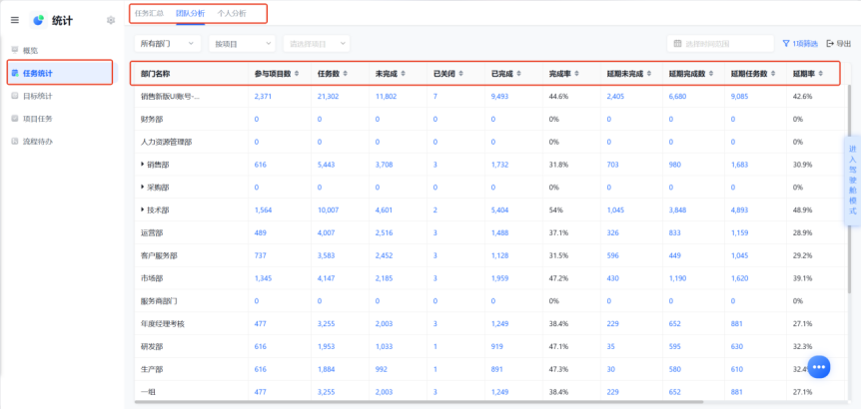
Task: Open the 1,884 task count for 生产部
Action: click(x=326, y=369)
